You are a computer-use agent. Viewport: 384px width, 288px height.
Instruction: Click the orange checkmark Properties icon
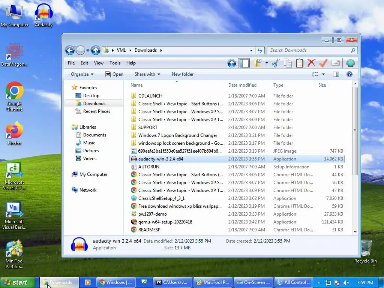323,63
